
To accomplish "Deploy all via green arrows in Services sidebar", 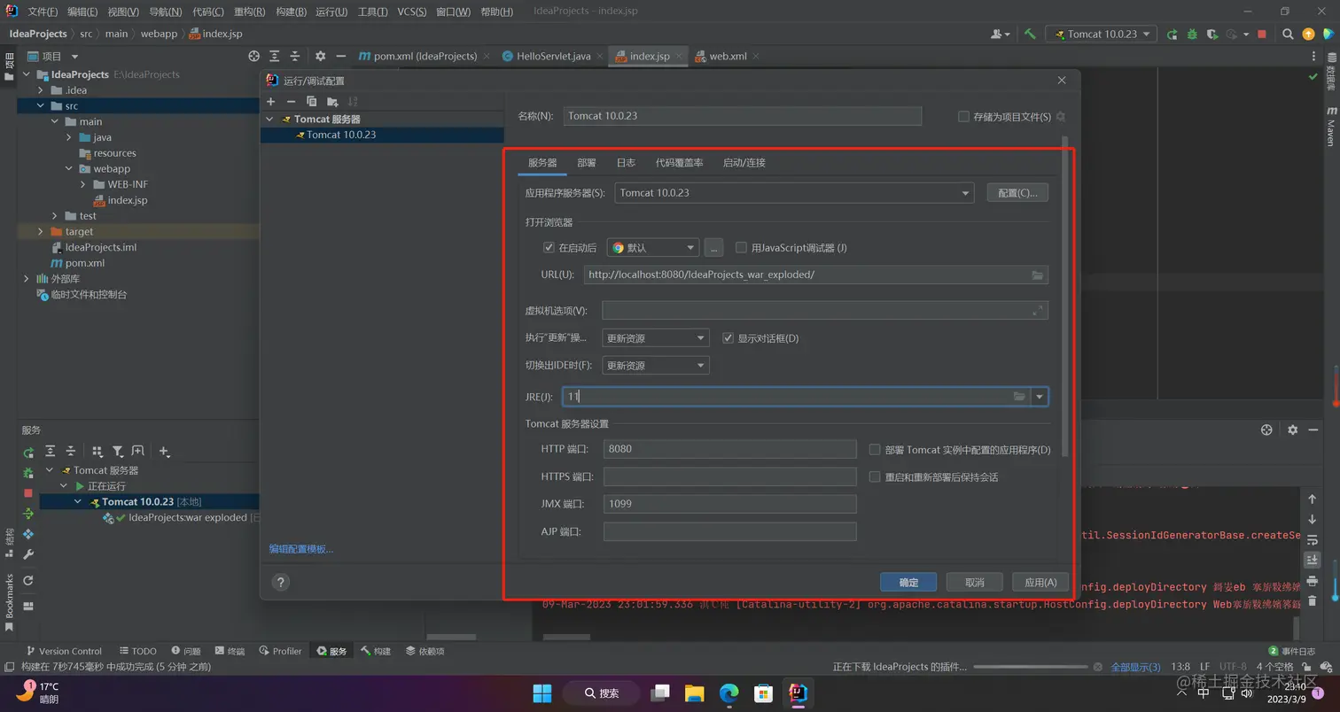I will coord(28,514).
